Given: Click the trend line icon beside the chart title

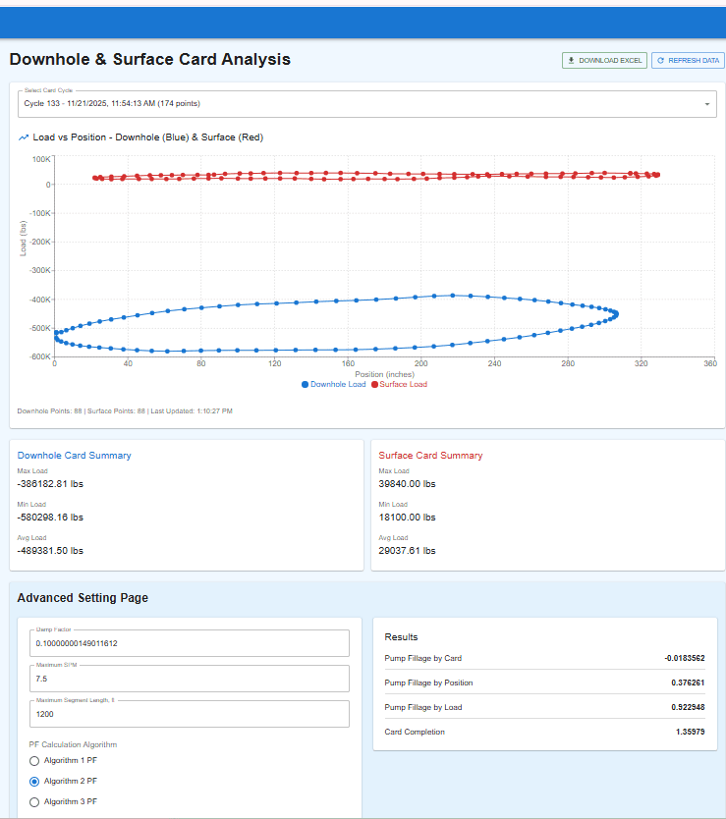Looking at the screenshot, I should pos(24,137).
